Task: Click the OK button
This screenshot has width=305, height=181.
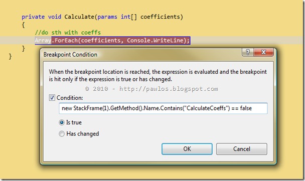Action: pos(187,149)
